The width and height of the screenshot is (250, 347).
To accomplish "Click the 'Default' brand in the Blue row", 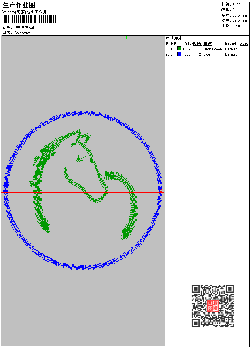I will (x=231, y=54).
